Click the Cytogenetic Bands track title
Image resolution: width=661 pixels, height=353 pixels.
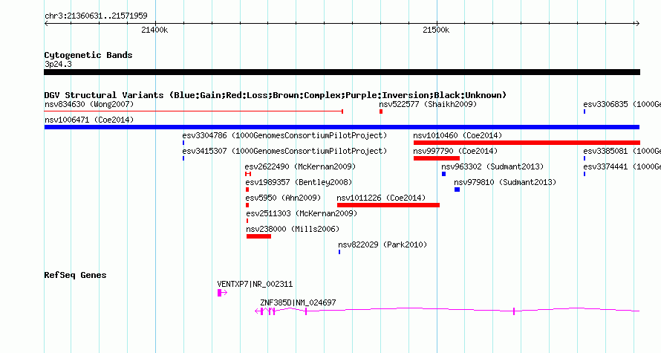[x=88, y=55]
